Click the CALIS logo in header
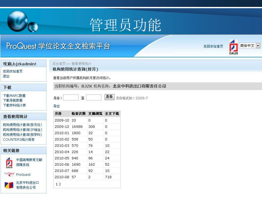 pyautogui.click(x=233, y=47)
